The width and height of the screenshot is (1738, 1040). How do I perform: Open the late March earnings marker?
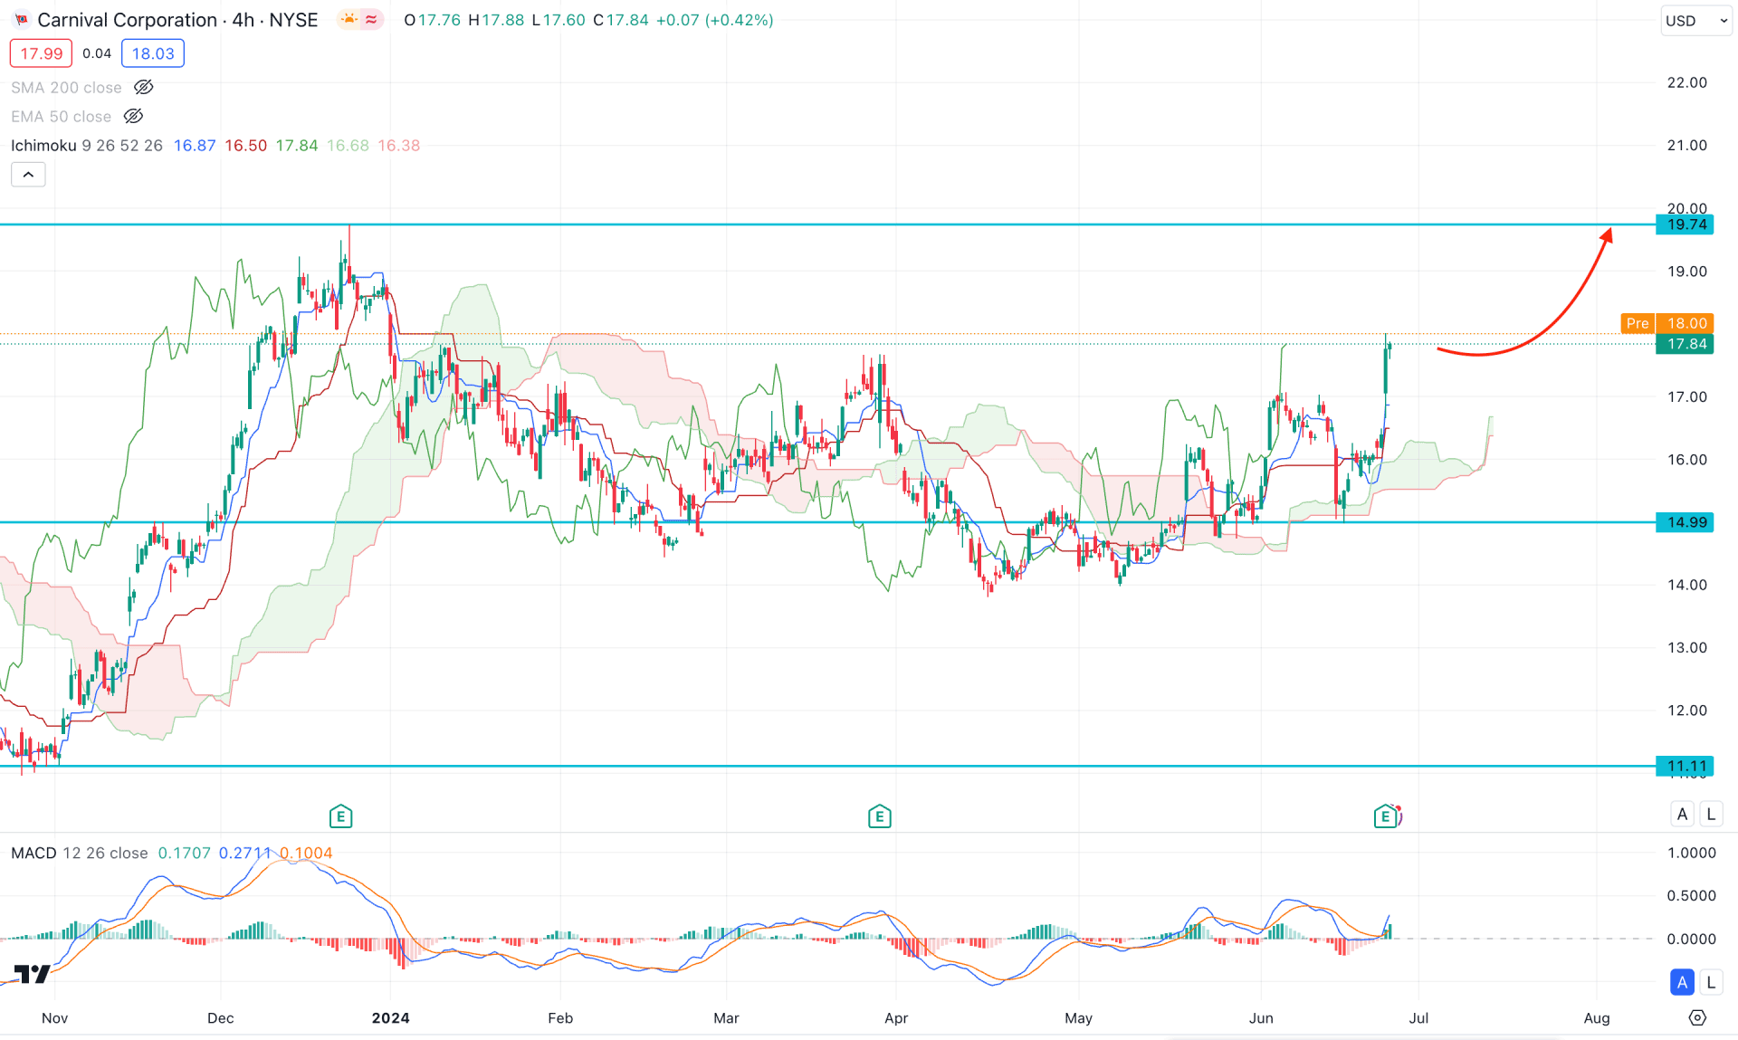tap(879, 816)
